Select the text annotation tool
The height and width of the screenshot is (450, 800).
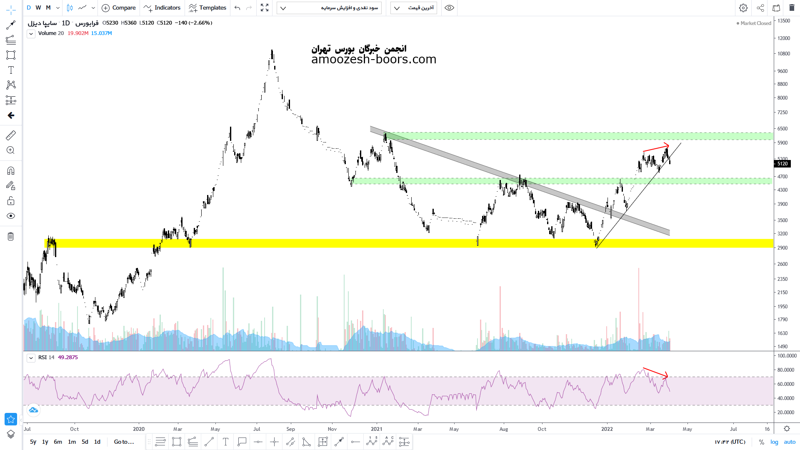coord(11,70)
